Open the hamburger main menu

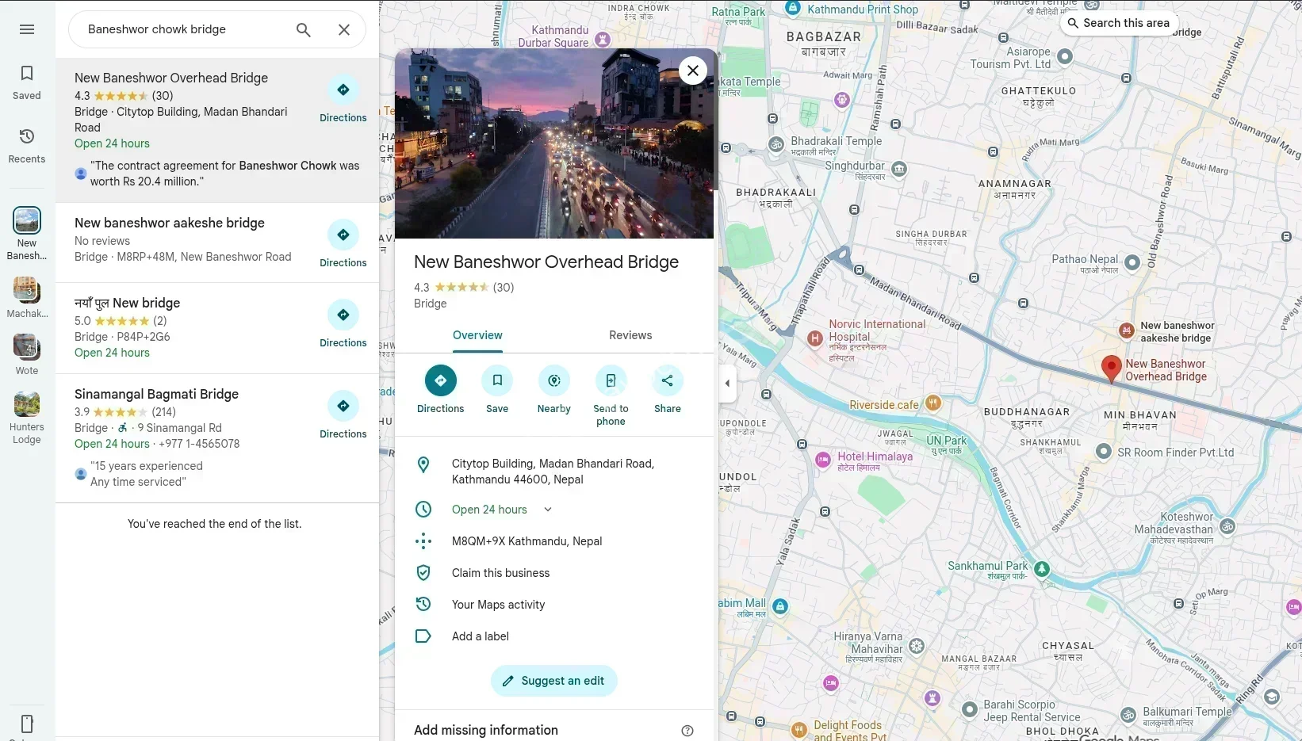(x=27, y=29)
